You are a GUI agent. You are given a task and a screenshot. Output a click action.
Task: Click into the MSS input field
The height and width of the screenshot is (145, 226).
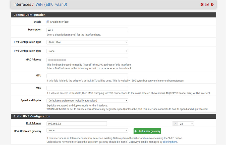pos(87,88)
